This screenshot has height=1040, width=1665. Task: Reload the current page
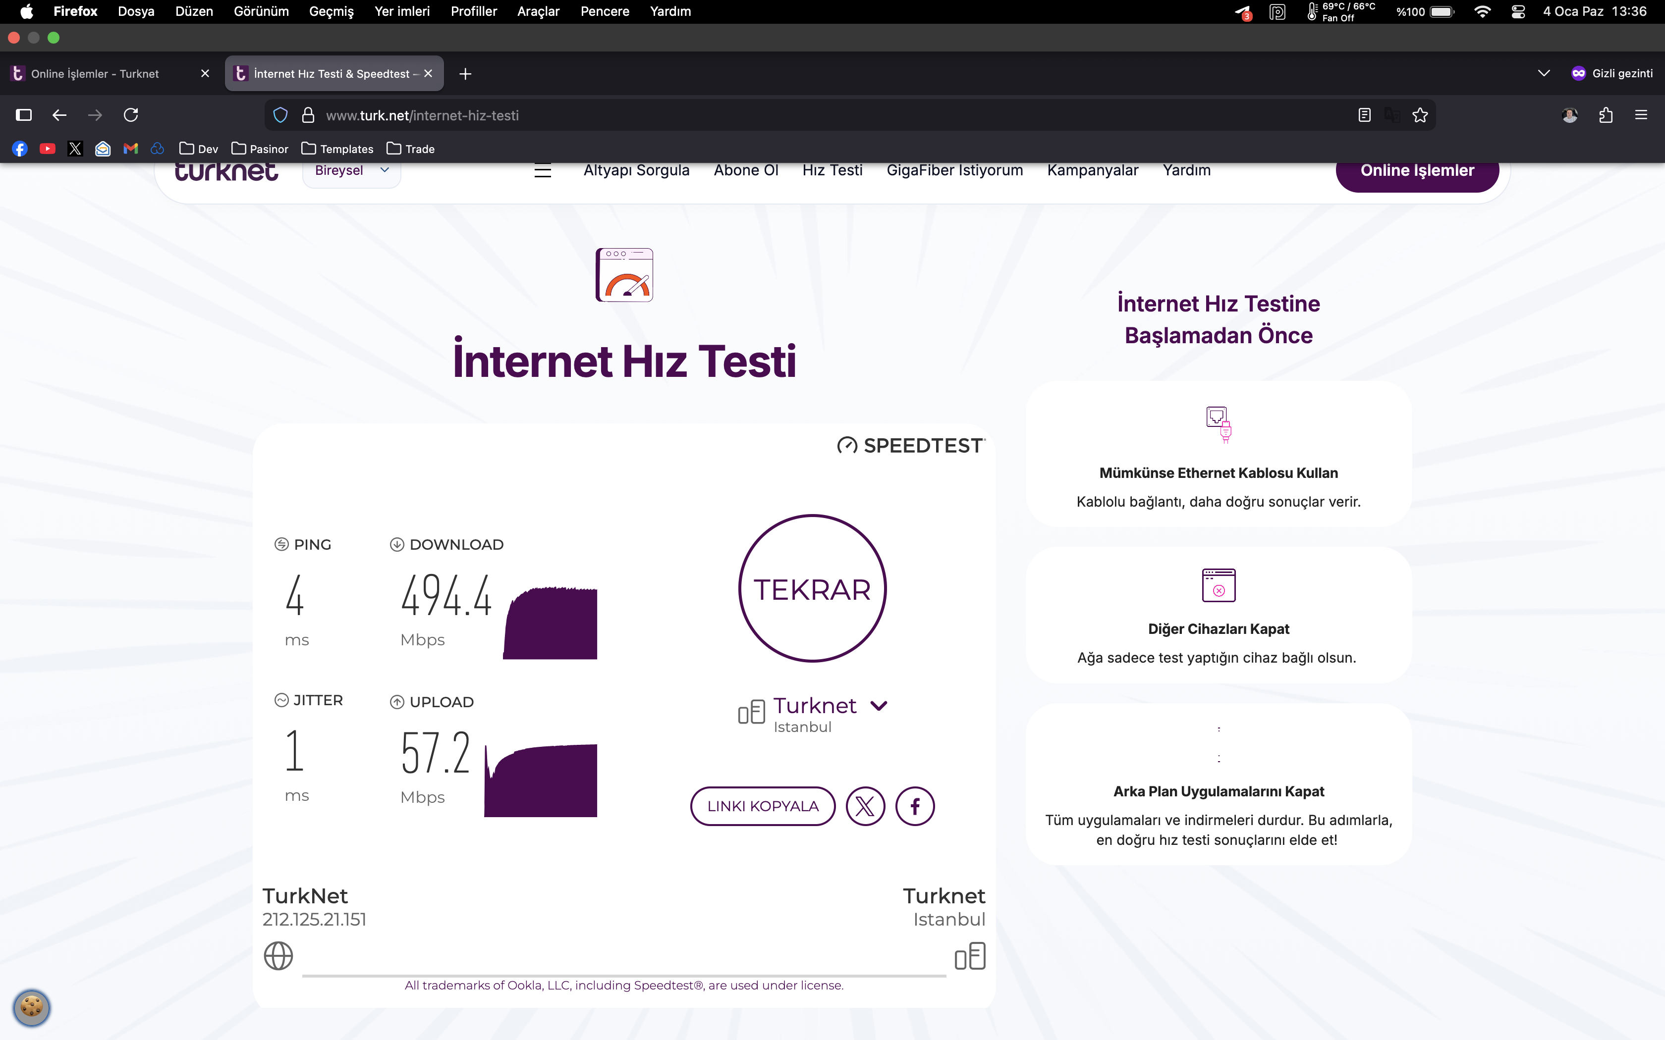point(131,115)
